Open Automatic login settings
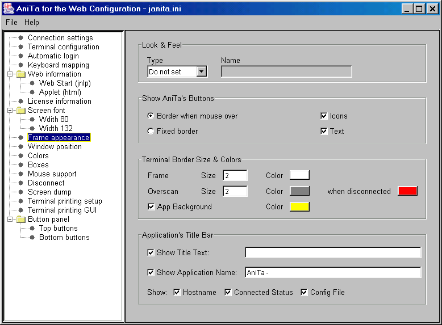 (53, 56)
